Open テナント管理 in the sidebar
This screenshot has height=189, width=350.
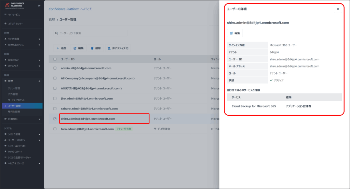coord(14,88)
